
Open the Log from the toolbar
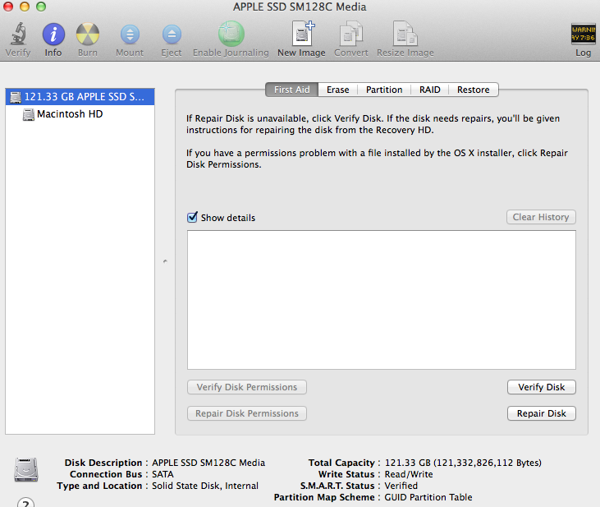(x=583, y=34)
